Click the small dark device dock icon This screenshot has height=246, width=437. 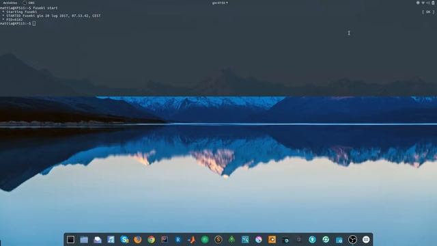coord(299,239)
